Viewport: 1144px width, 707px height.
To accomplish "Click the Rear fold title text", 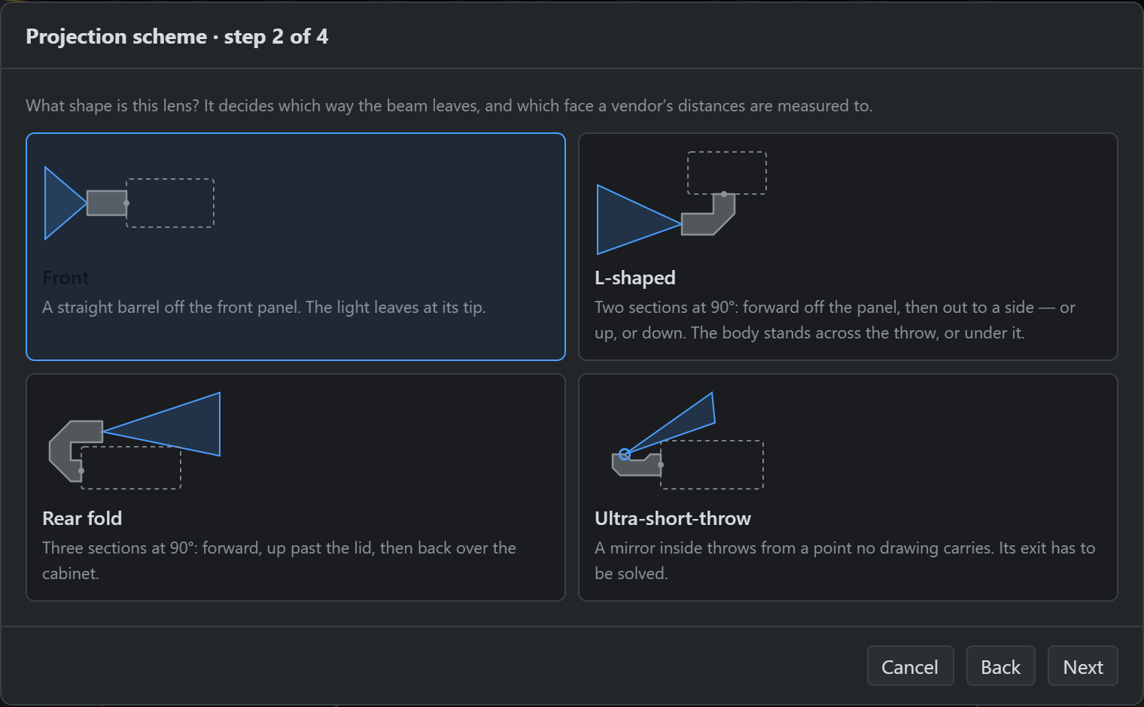I will (82, 519).
